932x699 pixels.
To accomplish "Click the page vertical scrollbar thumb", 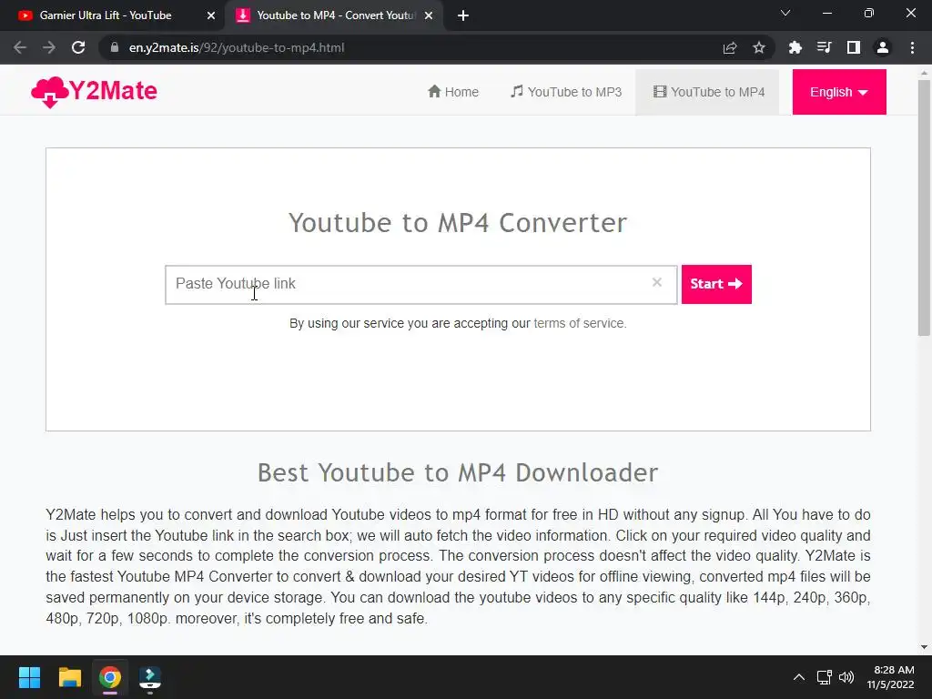I will (x=924, y=208).
